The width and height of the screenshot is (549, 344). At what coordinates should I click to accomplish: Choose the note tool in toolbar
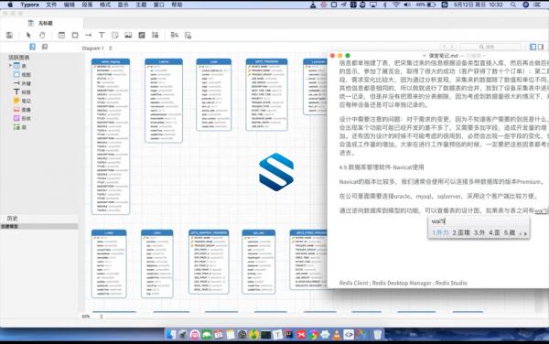click(115, 35)
